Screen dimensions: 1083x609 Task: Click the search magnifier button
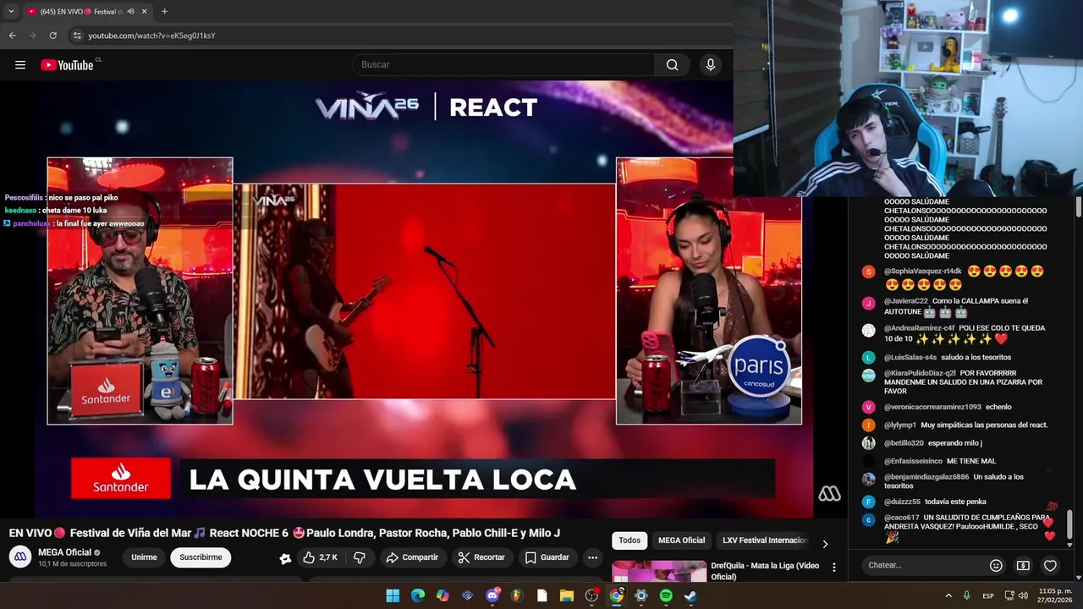coord(672,64)
